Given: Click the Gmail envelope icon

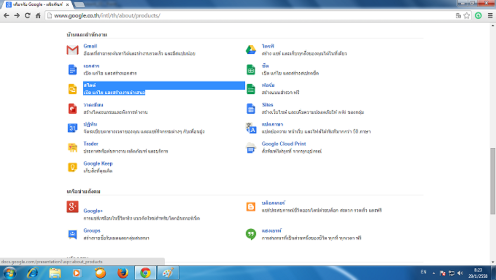Looking at the screenshot, I should point(72,50).
